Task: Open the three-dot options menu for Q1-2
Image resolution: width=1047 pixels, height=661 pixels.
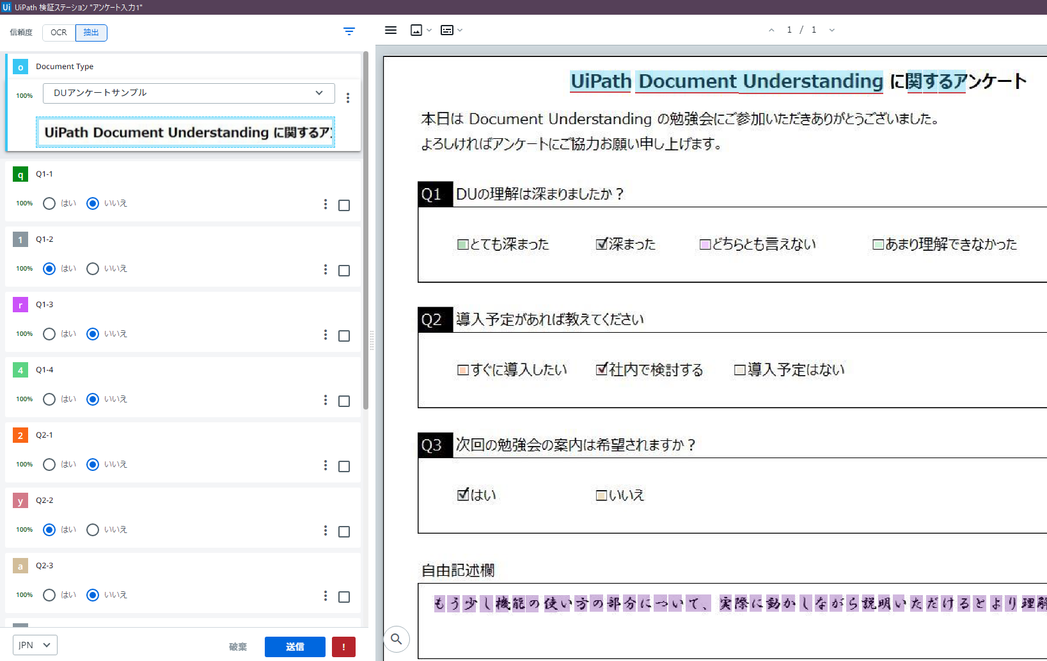Action: click(326, 269)
